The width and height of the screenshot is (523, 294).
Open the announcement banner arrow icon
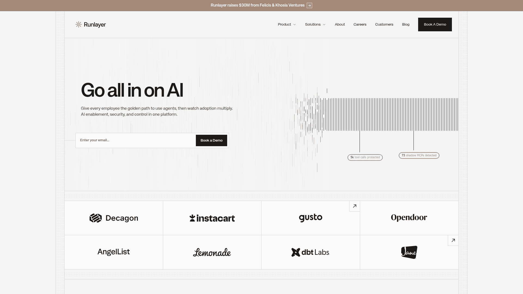tap(309, 5)
